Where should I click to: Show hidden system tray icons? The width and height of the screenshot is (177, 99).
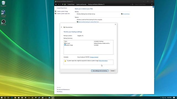[161, 98]
